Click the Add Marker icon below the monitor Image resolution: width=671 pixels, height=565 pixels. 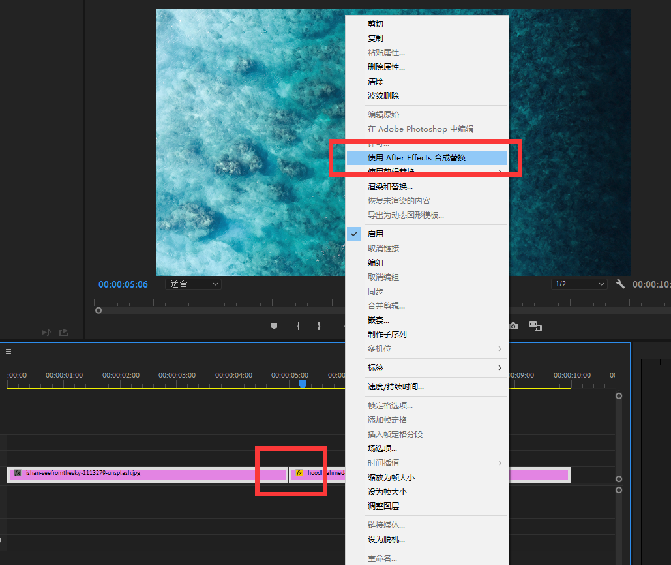[x=274, y=326]
